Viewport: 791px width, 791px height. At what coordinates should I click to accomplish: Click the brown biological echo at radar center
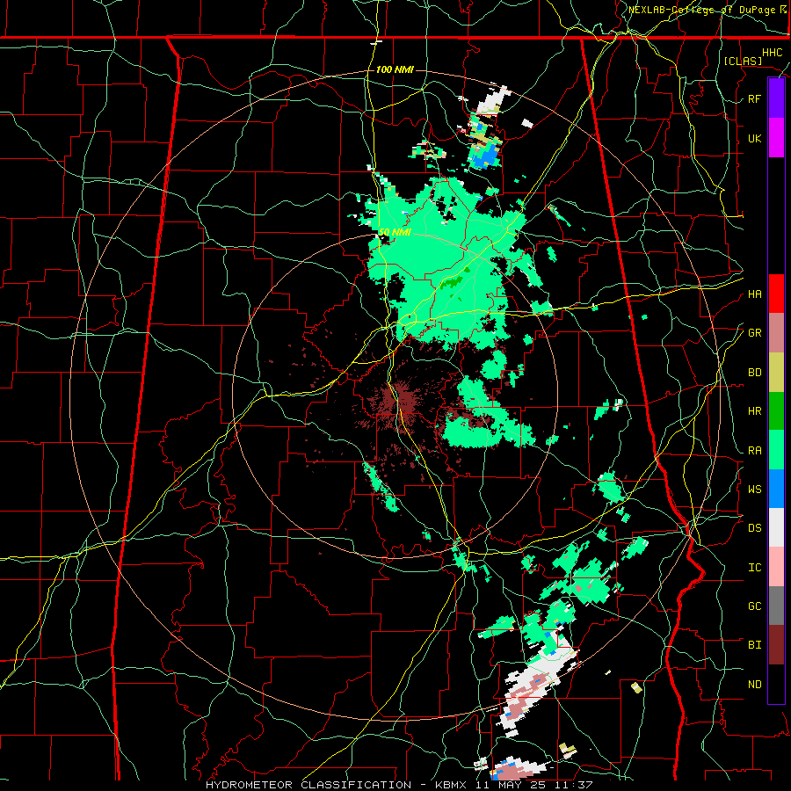(397, 400)
